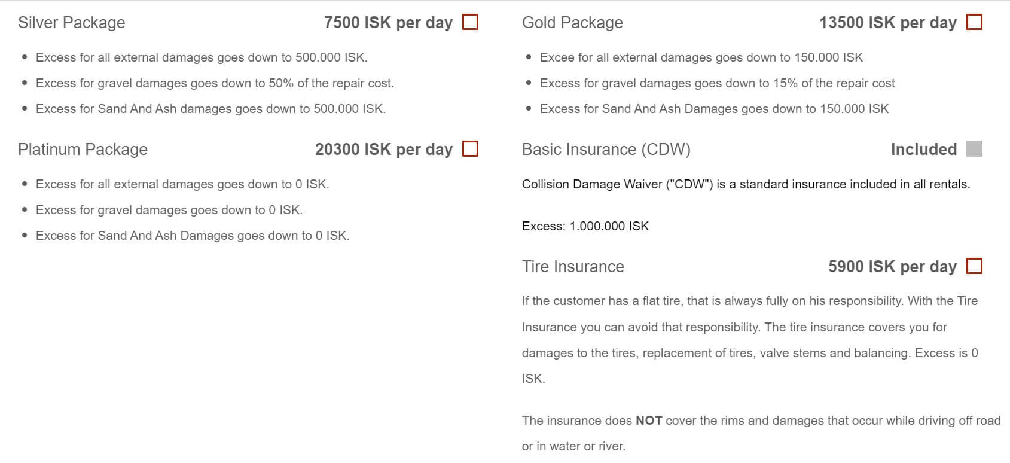This screenshot has width=1010, height=463.
Task: Check the Silver Package checkbox
Action: click(x=471, y=22)
